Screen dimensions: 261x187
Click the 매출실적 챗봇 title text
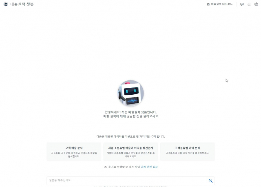pyautogui.click(x=22, y=4)
